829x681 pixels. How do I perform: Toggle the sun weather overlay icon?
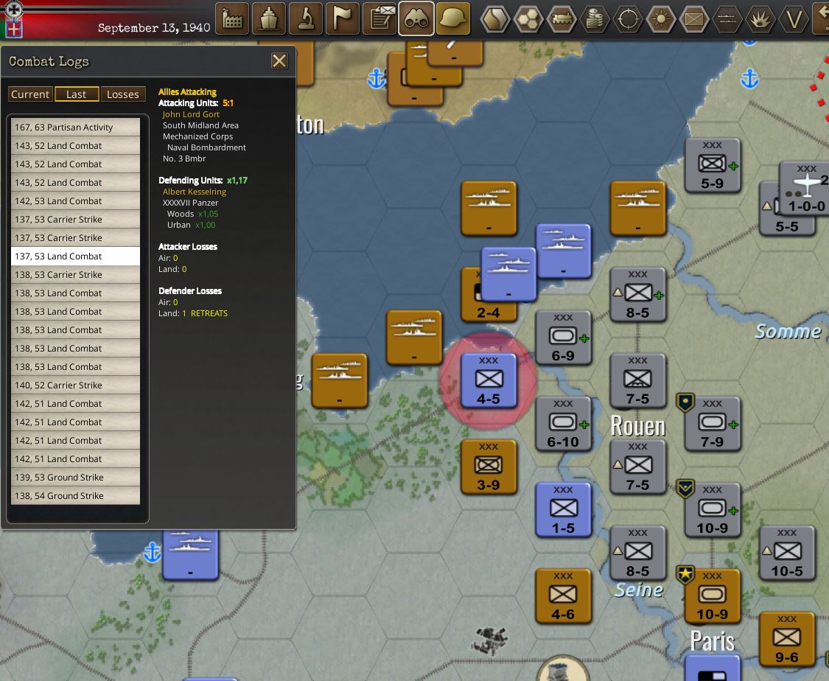coord(661,20)
